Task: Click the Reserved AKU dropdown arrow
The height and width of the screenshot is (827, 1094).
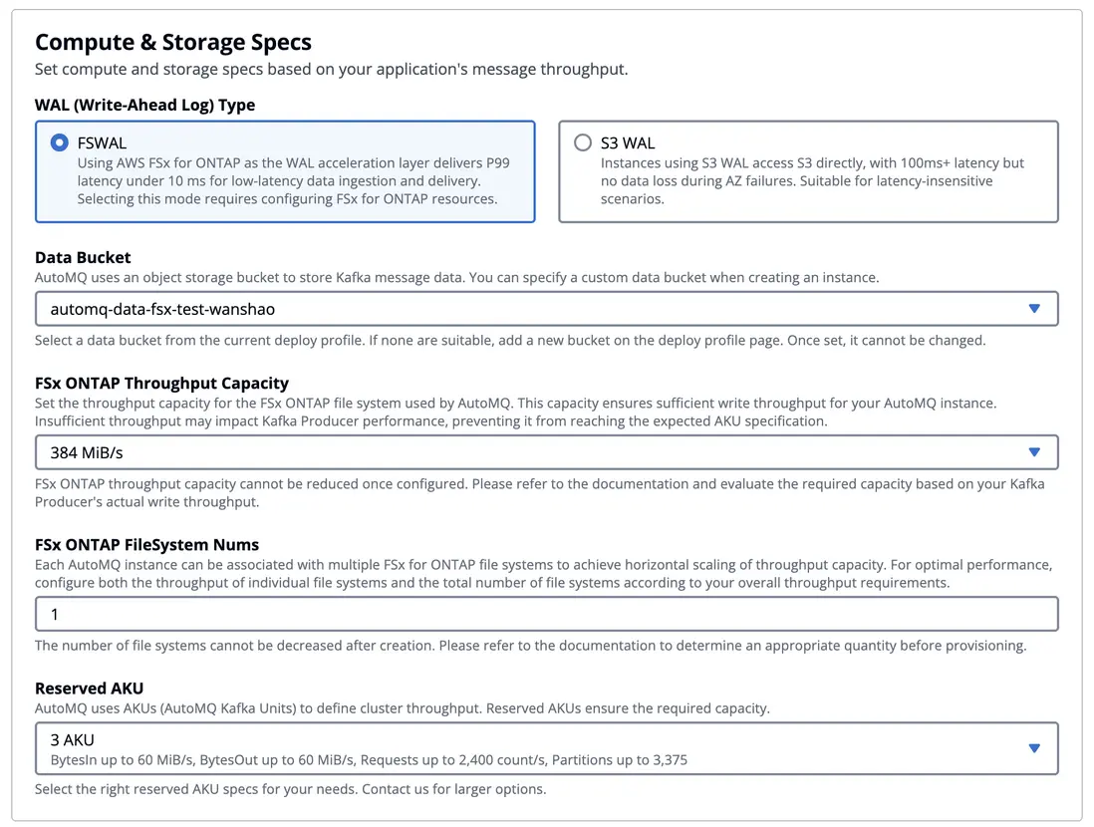Action: pyautogui.click(x=1034, y=748)
